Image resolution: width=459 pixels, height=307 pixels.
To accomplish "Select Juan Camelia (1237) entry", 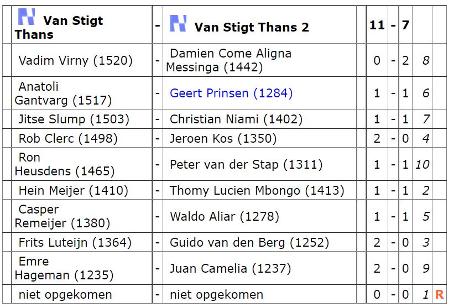I will click(231, 268).
